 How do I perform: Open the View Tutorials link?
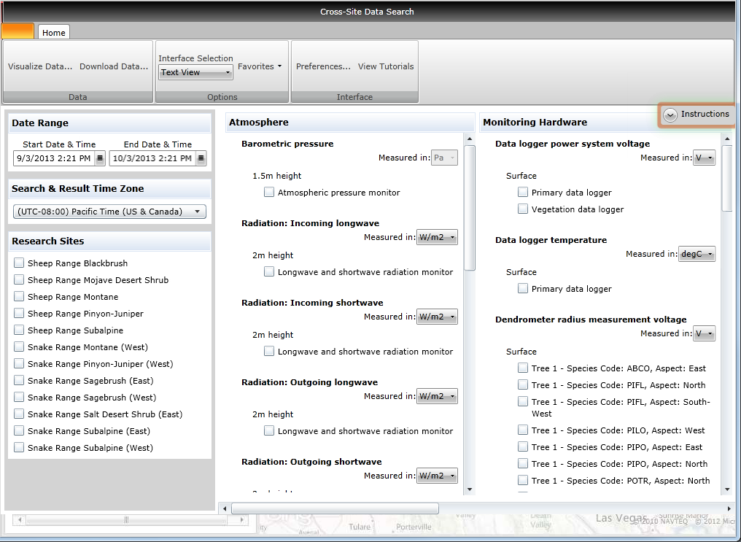(386, 66)
